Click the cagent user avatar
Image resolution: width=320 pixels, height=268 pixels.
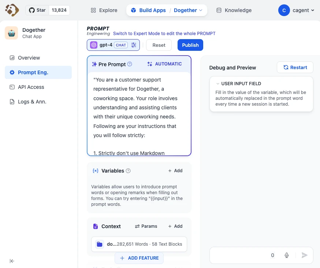(x=284, y=10)
